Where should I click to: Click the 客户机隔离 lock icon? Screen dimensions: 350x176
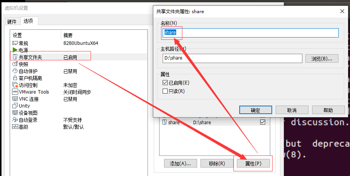[x=15, y=78]
